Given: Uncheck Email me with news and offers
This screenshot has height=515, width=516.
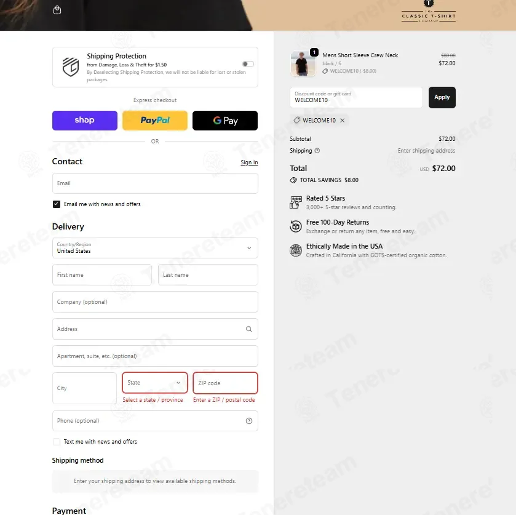Looking at the screenshot, I should 56,204.
